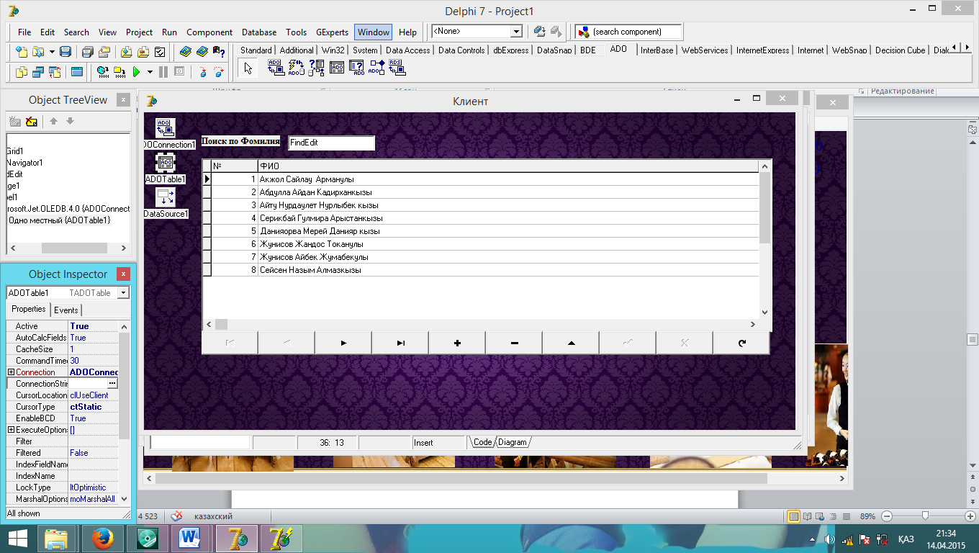Image resolution: width=979 pixels, height=553 pixels.
Task: Switch to Data Controls palette tab
Action: (x=461, y=50)
